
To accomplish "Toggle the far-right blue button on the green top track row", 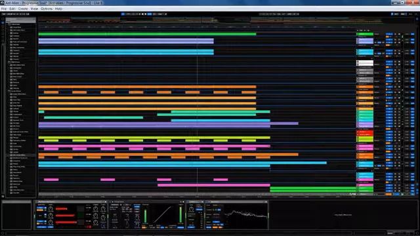I will point(413,34).
